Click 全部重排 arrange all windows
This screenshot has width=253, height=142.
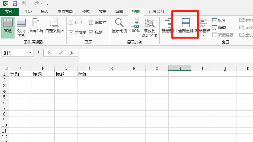pos(186,26)
